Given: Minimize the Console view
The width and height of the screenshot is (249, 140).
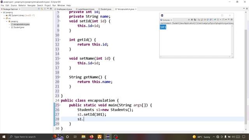Looking at the screenshot, I should [x=229, y=19].
